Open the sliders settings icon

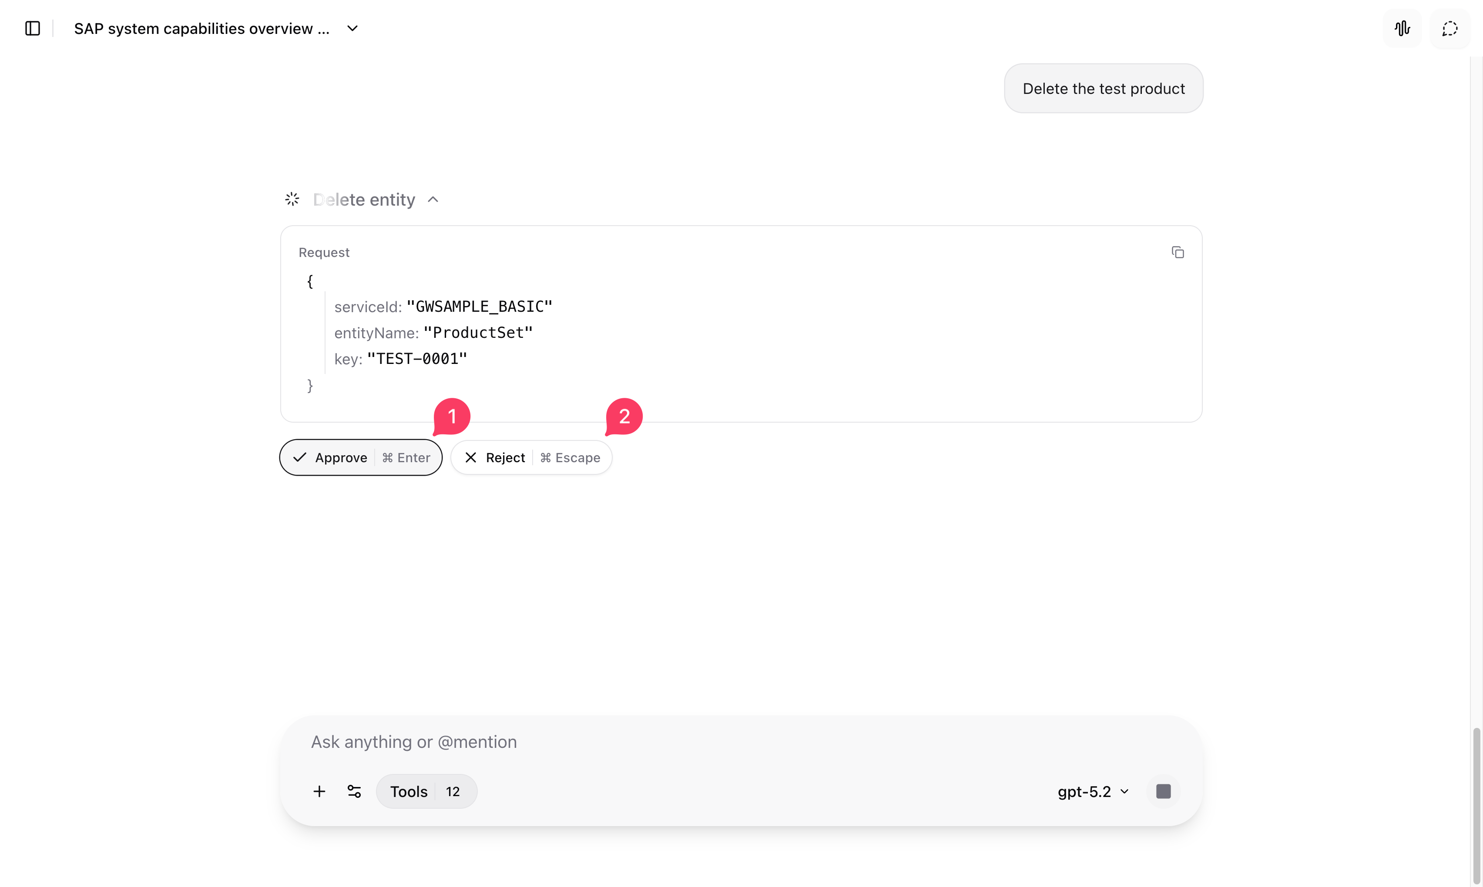(354, 791)
